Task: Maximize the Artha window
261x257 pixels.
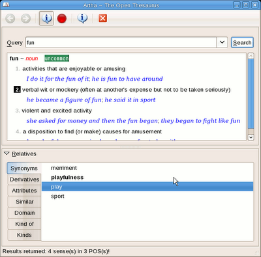Action: click(246, 5)
